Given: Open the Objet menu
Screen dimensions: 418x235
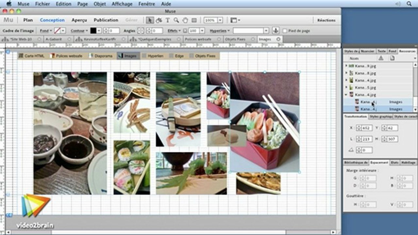Looking at the screenshot, I should pos(100,4).
